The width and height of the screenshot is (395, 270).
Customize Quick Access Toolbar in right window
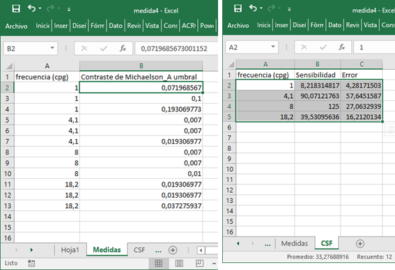click(x=289, y=9)
